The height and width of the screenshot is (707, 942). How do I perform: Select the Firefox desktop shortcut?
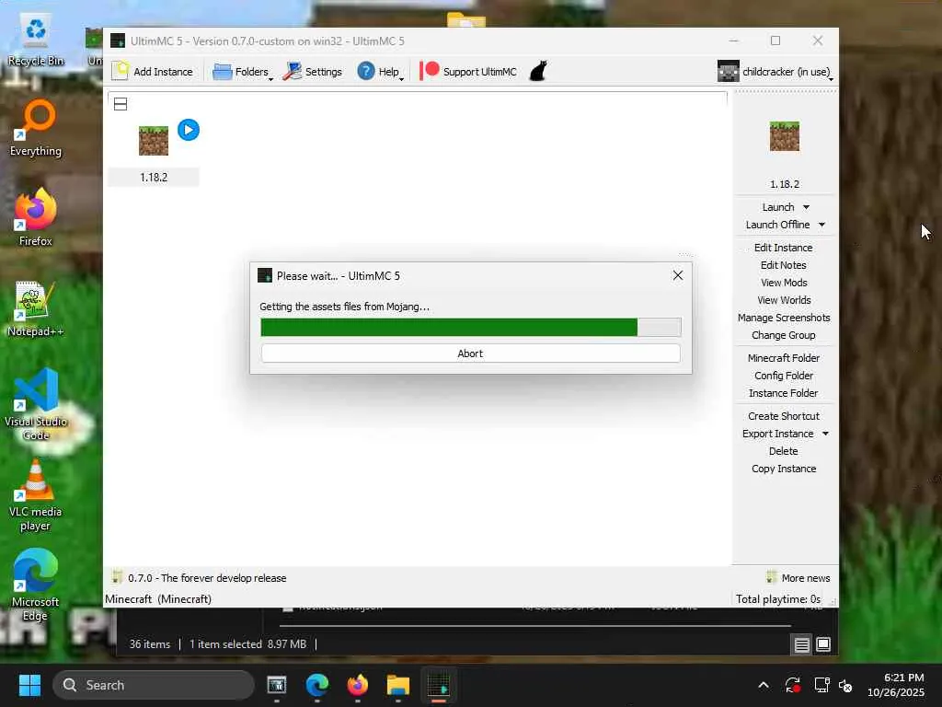coord(36,216)
